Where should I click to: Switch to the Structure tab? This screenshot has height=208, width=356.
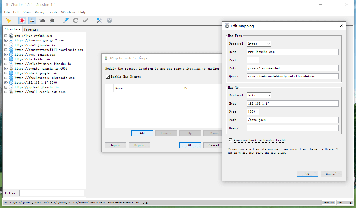pyautogui.click(x=13, y=29)
